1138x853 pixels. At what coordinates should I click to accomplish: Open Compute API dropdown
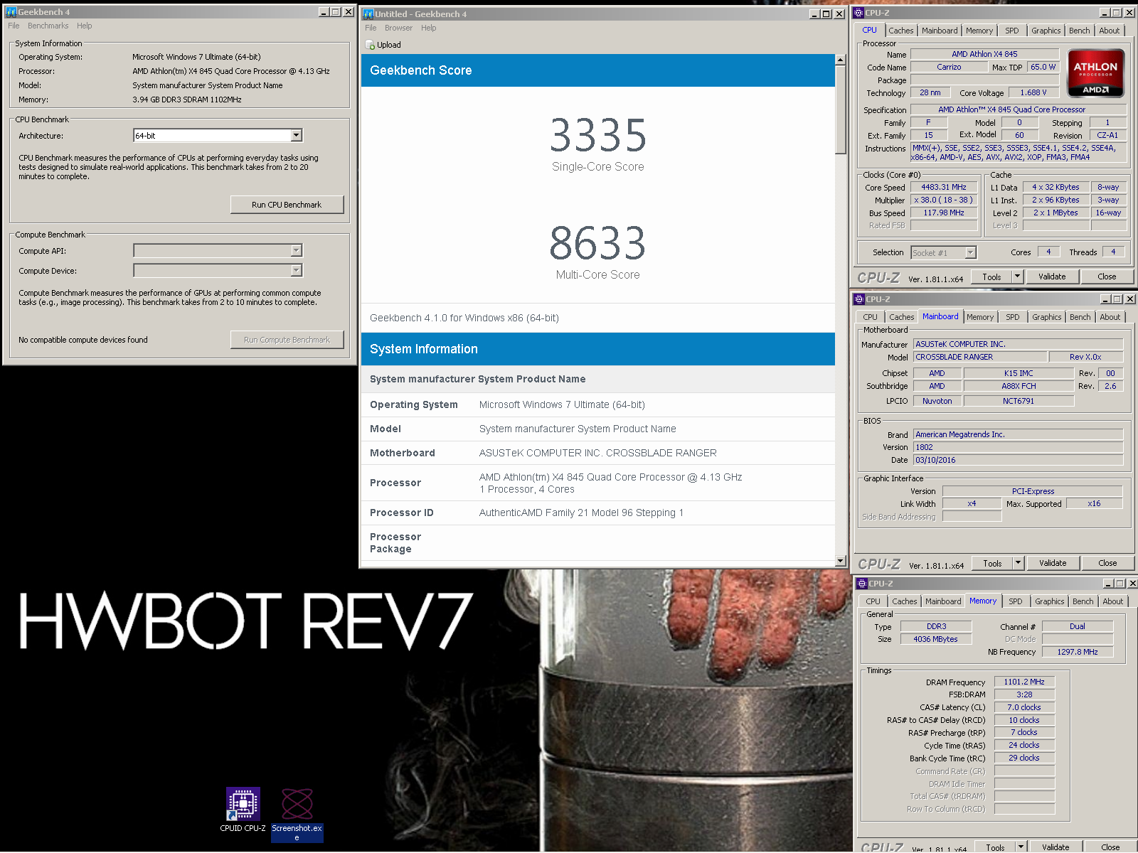click(x=297, y=251)
